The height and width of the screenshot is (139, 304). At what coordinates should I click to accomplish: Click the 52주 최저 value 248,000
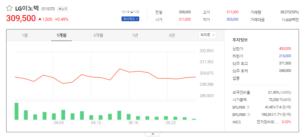click(x=285, y=71)
